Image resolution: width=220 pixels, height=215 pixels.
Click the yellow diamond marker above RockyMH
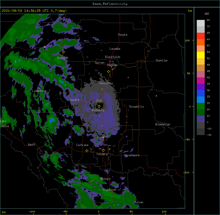pyautogui.click(x=64, y=52)
